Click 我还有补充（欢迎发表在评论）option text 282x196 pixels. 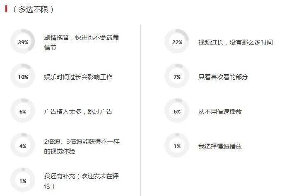[84, 181]
